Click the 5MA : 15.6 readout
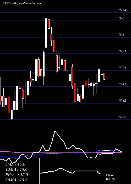 [x=15, y=164]
